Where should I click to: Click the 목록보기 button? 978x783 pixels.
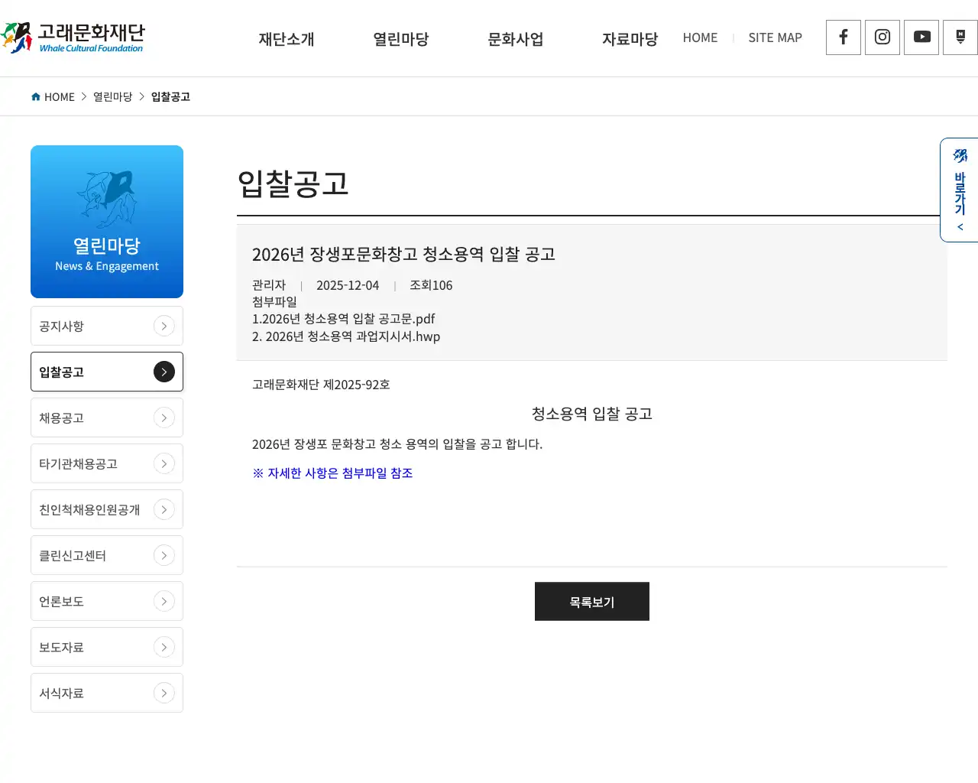(591, 601)
